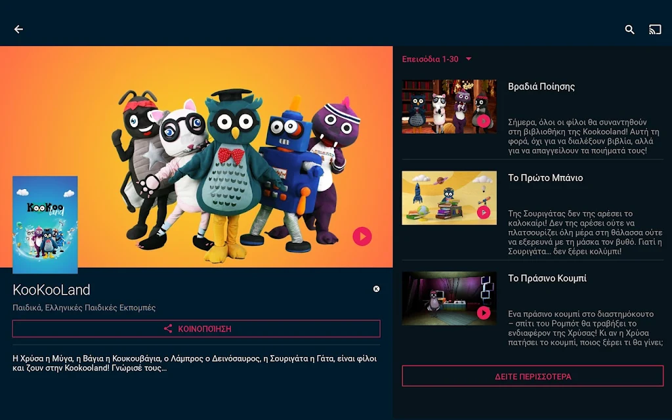Image resolution: width=672 pixels, height=420 pixels.
Task: Select the Το Πρώτο Μπάνιο title
Action: 545,178
